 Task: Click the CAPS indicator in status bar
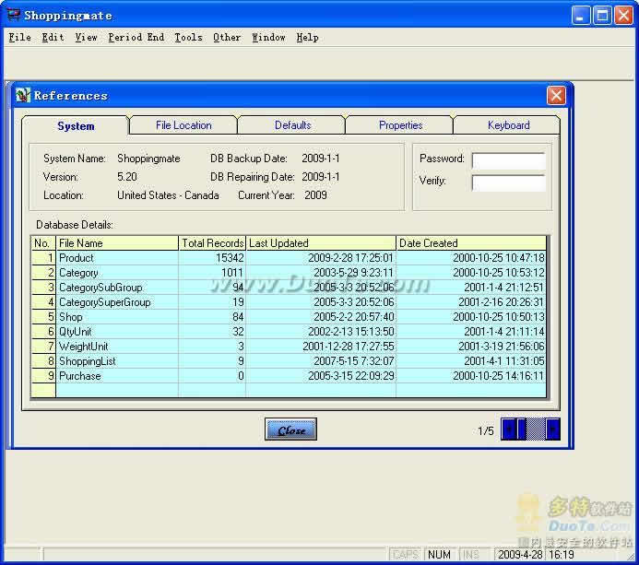[406, 555]
